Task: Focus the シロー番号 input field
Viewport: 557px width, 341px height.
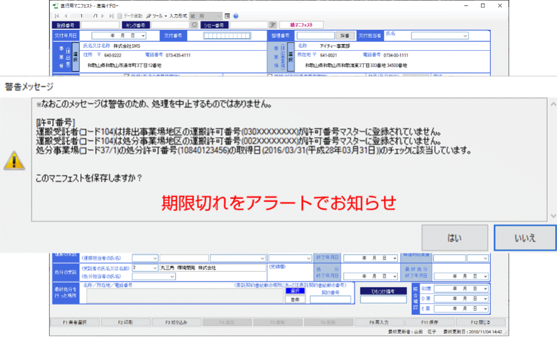Action: [x=248, y=25]
